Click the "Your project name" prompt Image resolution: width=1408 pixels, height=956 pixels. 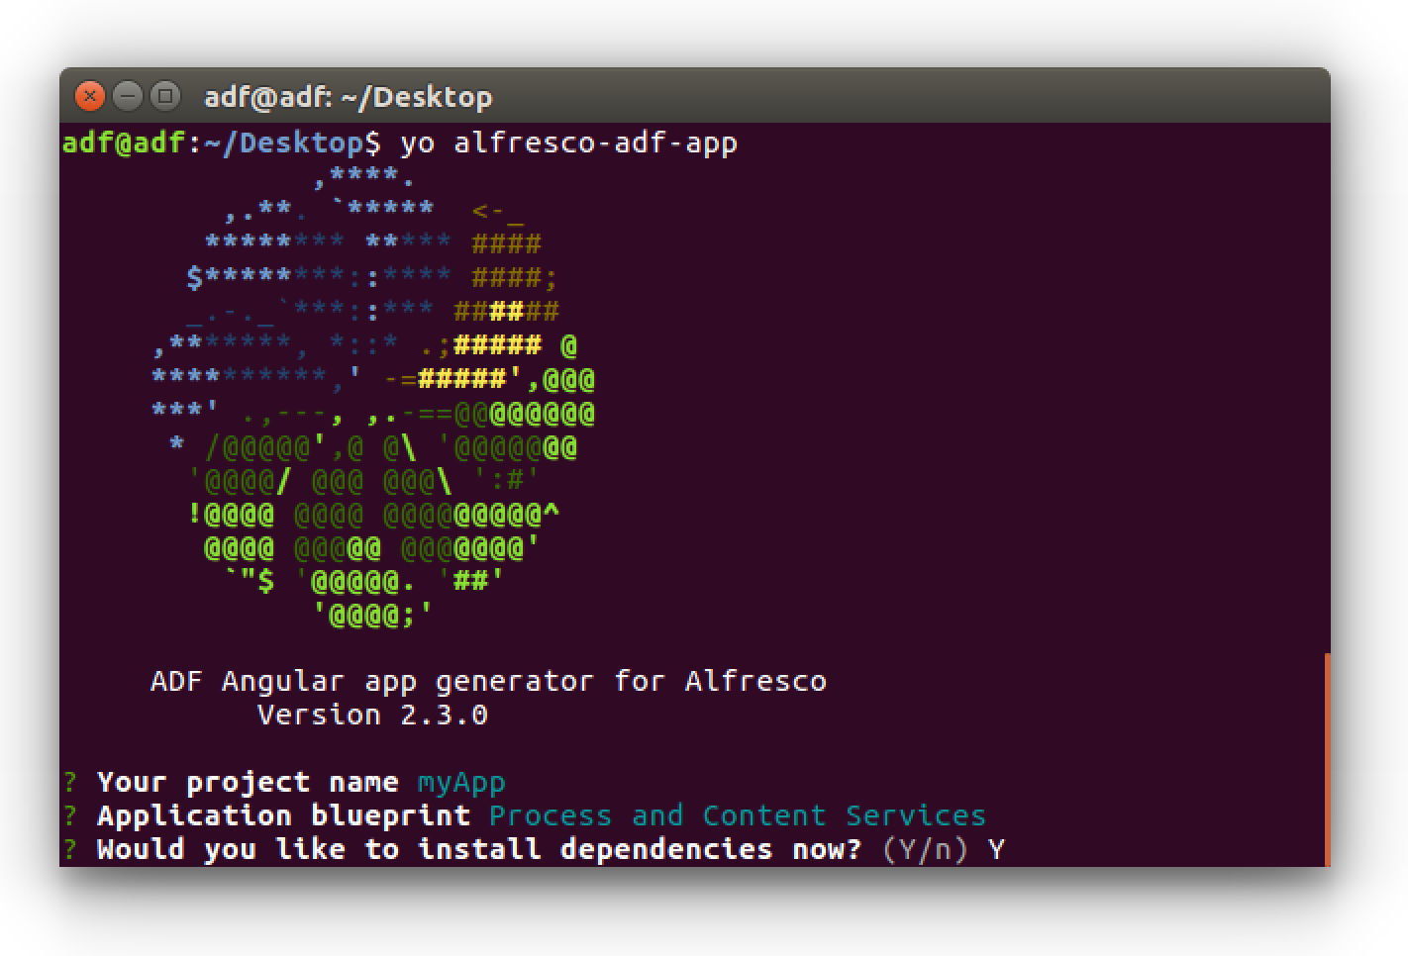(248, 782)
